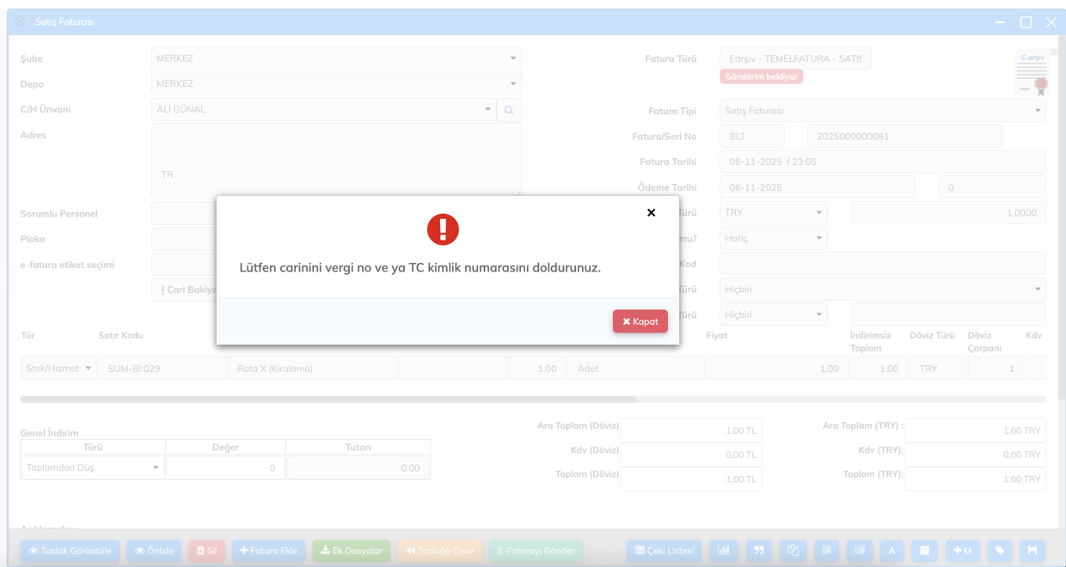Screen dimensions: 1066x567
Task: Click the E-Faturayı Gönder button
Action: [536, 551]
